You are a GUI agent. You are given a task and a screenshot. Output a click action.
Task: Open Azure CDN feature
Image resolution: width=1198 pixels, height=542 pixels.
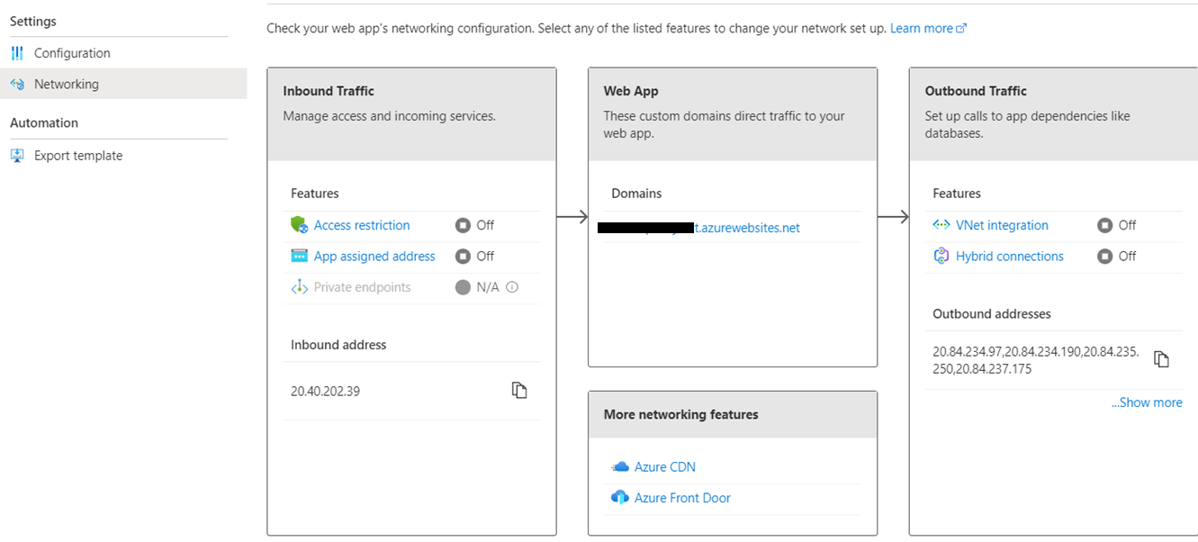coord(665,466)
